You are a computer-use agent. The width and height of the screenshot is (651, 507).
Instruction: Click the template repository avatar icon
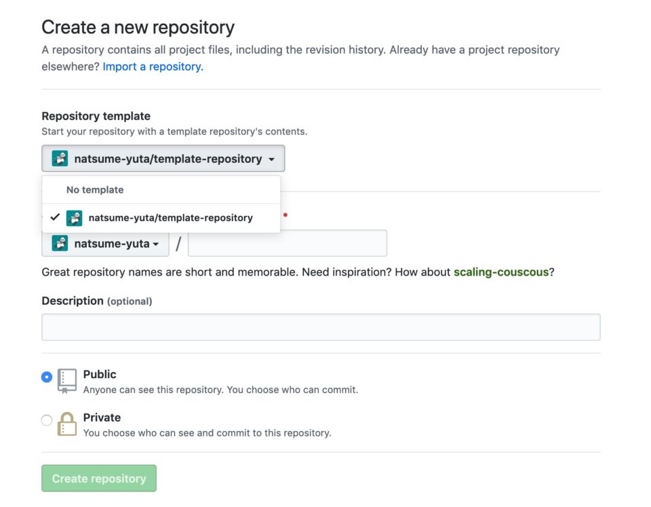coord(60,158)
